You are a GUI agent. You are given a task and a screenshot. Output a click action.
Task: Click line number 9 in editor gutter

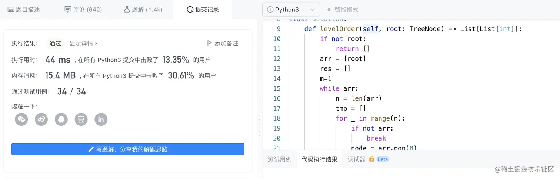tap(279, 29)
